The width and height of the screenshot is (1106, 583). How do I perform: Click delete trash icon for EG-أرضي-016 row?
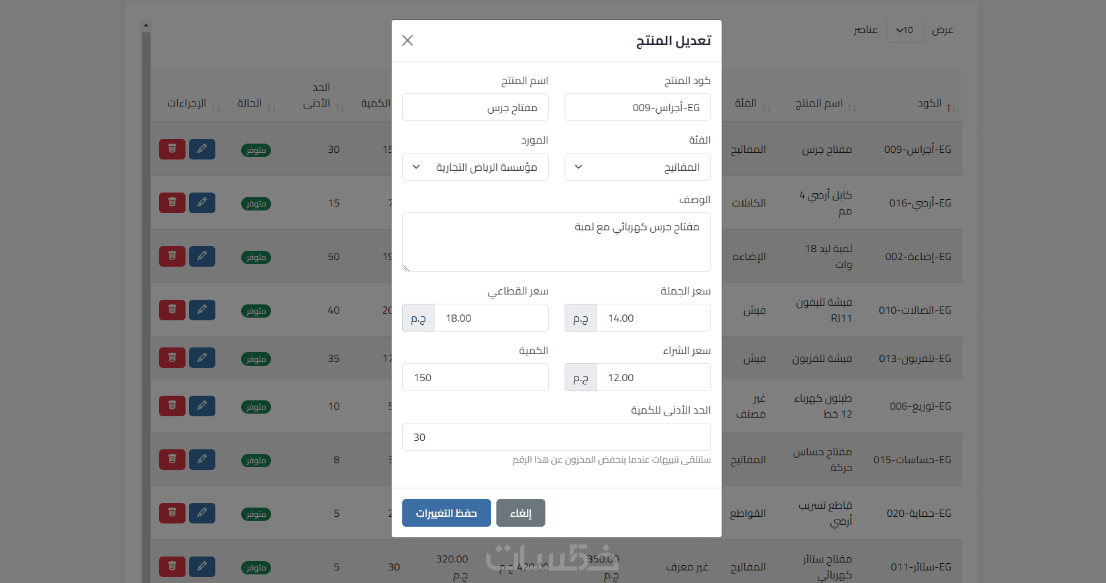click(x=172, y=202)
